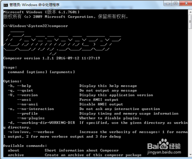Click 'Force ANSI output' description
The width and height of the screenshot is (192, 159).
coord(99,100)
